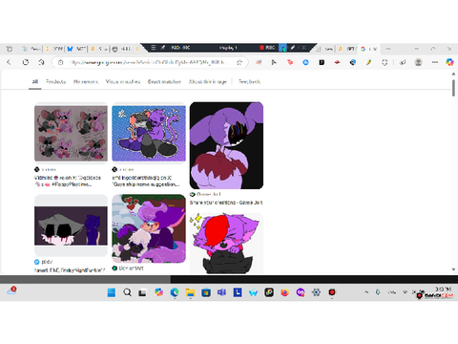Switch to the Products tab
The height and width of the screenshot is (344, 458).
56,82
